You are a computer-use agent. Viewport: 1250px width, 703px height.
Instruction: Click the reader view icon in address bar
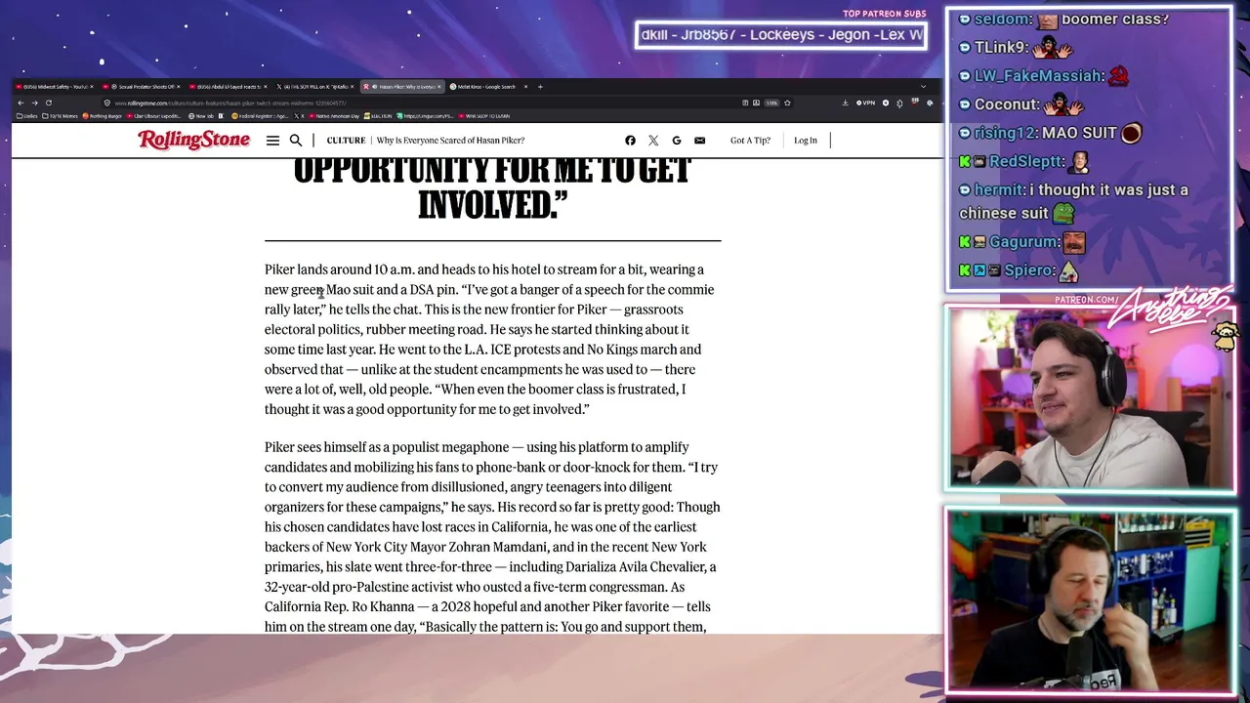click(745, 103)
